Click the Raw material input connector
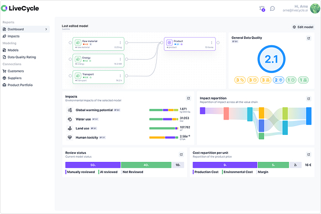This screenshot has width=321, height=214. tap(70, 43)
